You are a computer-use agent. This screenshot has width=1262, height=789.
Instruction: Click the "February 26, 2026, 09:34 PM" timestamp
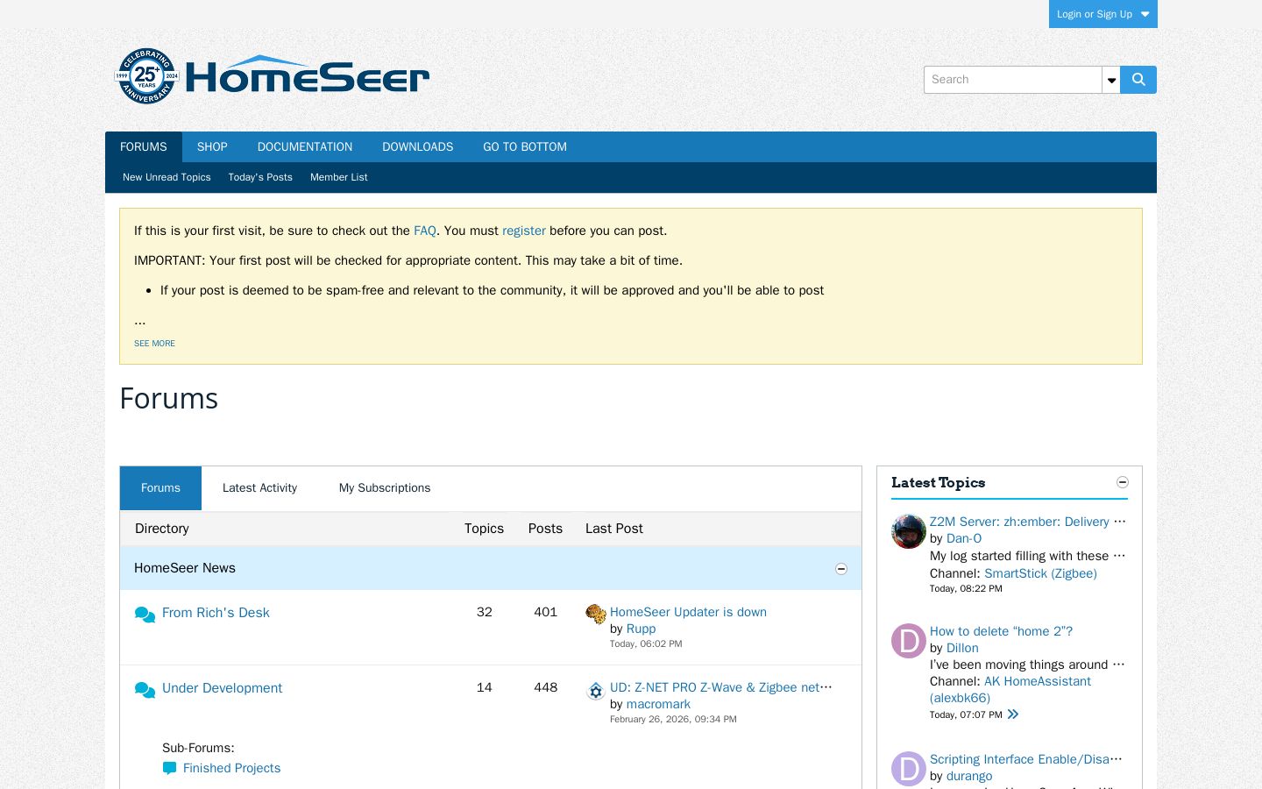[x=673, y=719]
